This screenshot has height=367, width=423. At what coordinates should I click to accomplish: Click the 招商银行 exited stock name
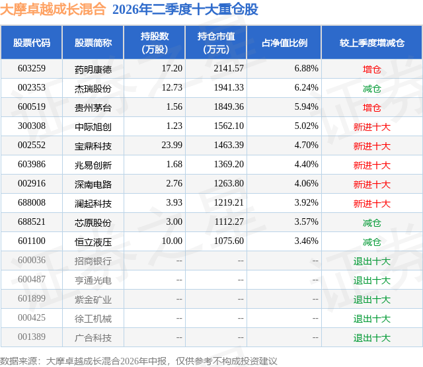click(x=93, y=261)
